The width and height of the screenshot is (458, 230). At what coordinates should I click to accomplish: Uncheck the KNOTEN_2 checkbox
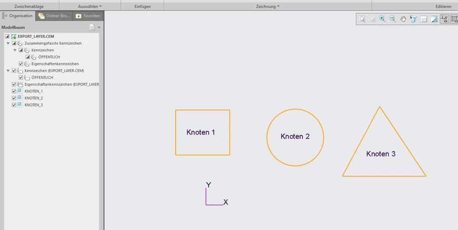click(x=14, y=98)
